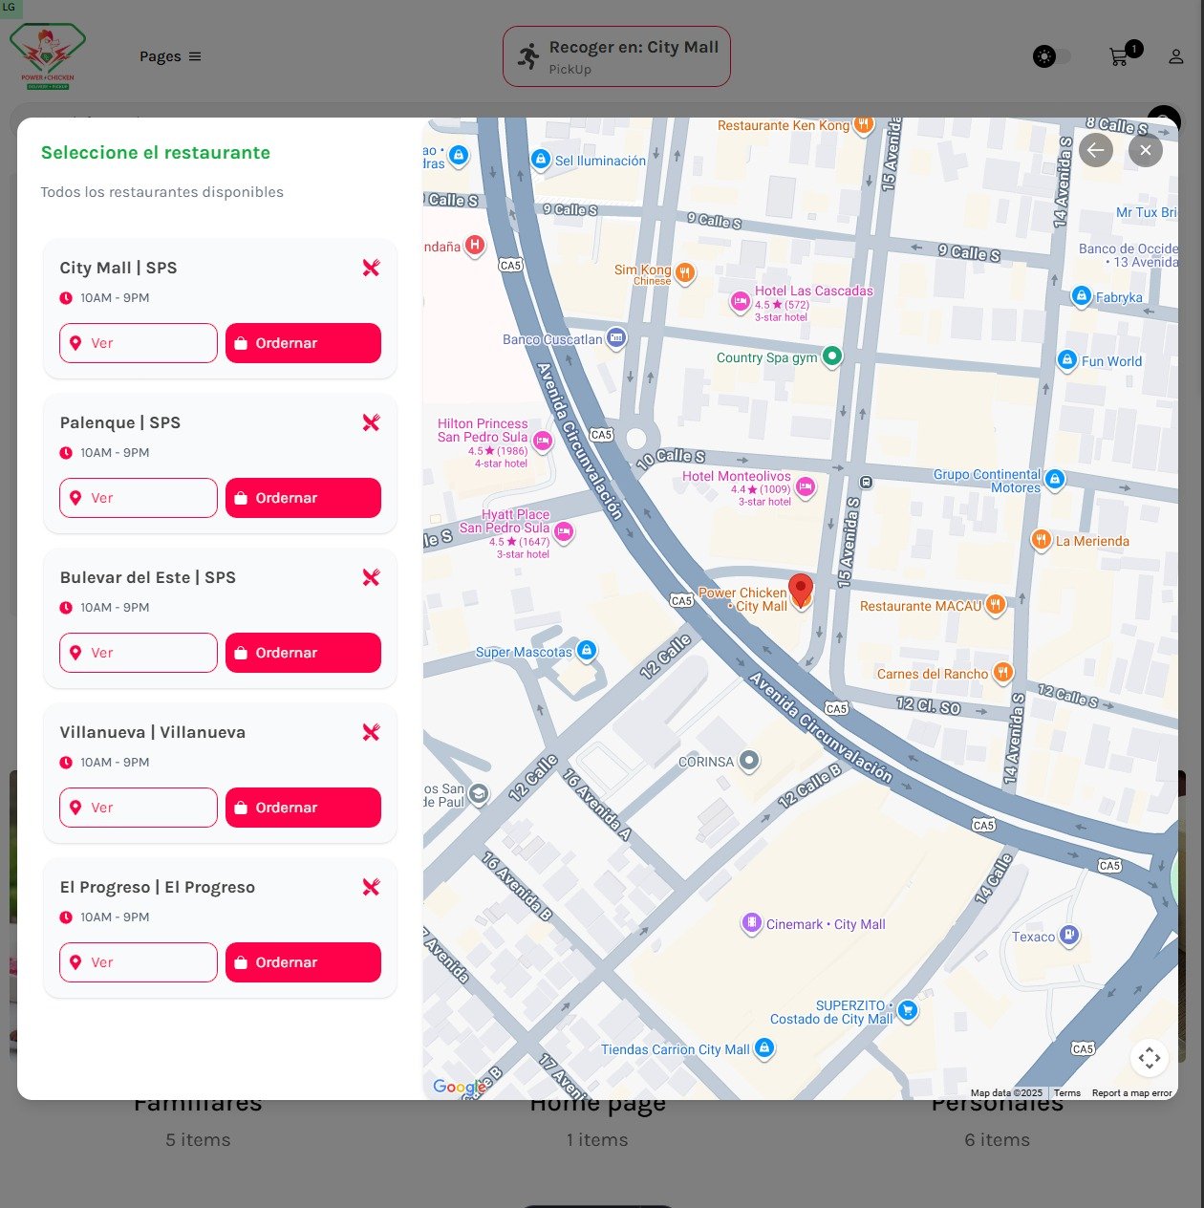Click Ver for Palenque | SPS
The width and height of the screenshot is (1204, 1208).
point(139,498)
